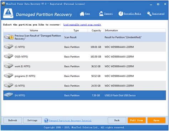
Task: Click the Registered key icon
Action: tap(149, 14)
